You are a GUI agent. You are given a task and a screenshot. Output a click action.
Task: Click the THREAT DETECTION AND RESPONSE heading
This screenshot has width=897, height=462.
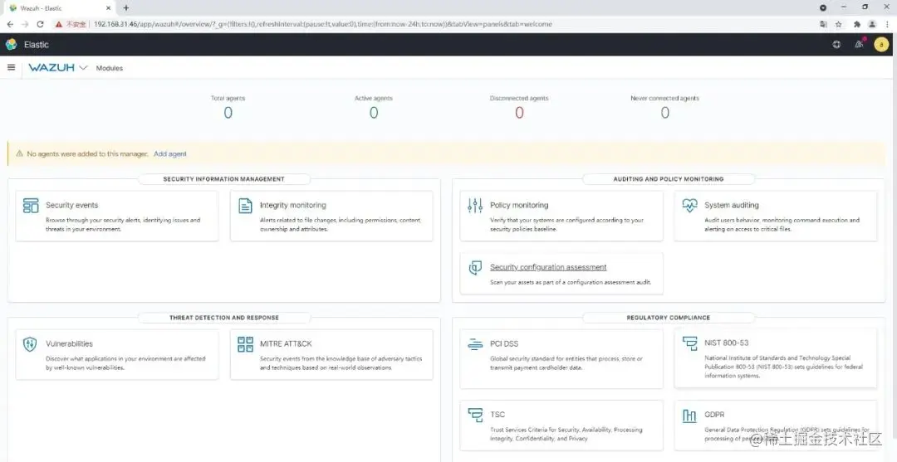pos(224,318)
